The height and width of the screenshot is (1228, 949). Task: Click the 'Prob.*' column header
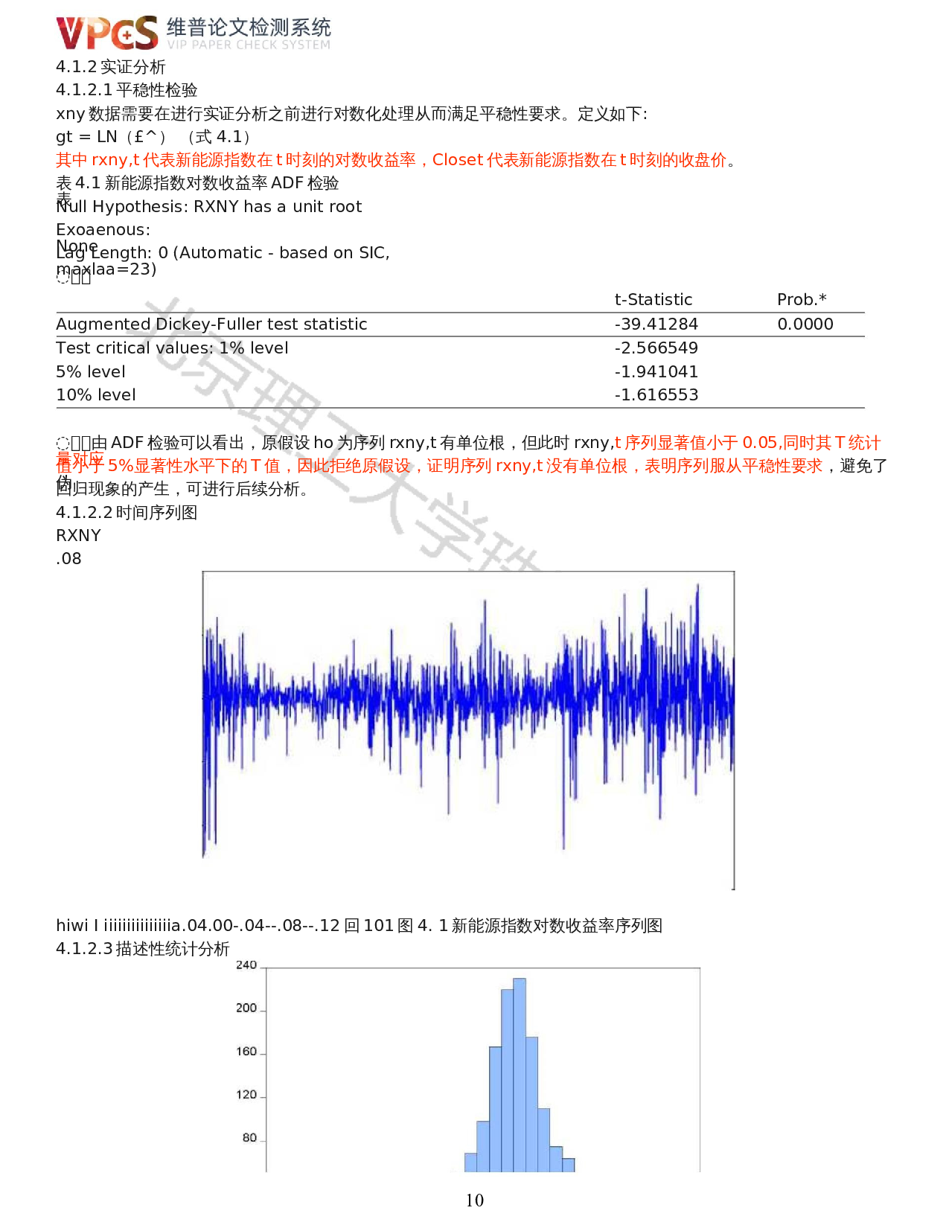(802, 300)
